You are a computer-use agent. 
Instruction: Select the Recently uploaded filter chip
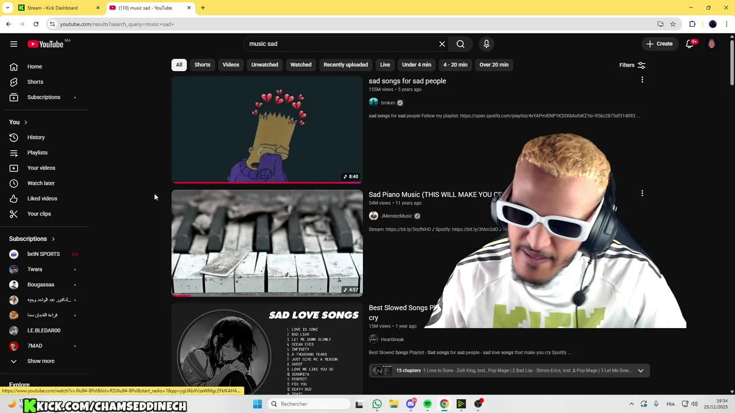click(346, 65)
